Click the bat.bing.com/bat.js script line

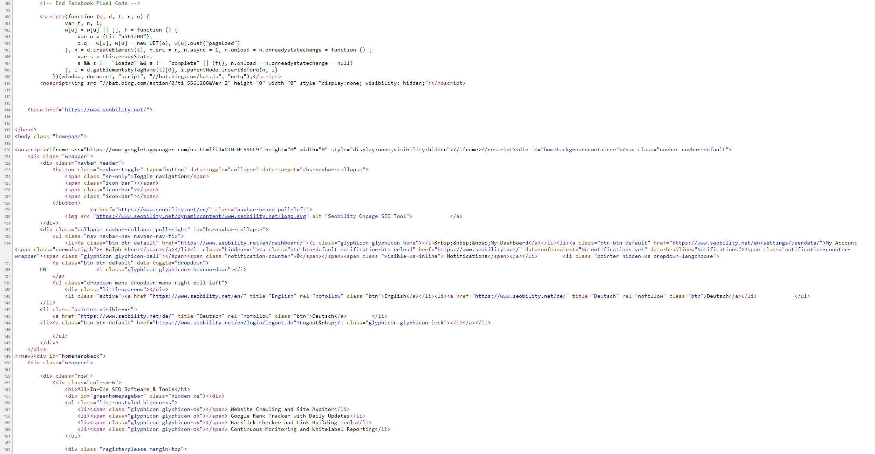pyautogui.click(x=166, y=76)
